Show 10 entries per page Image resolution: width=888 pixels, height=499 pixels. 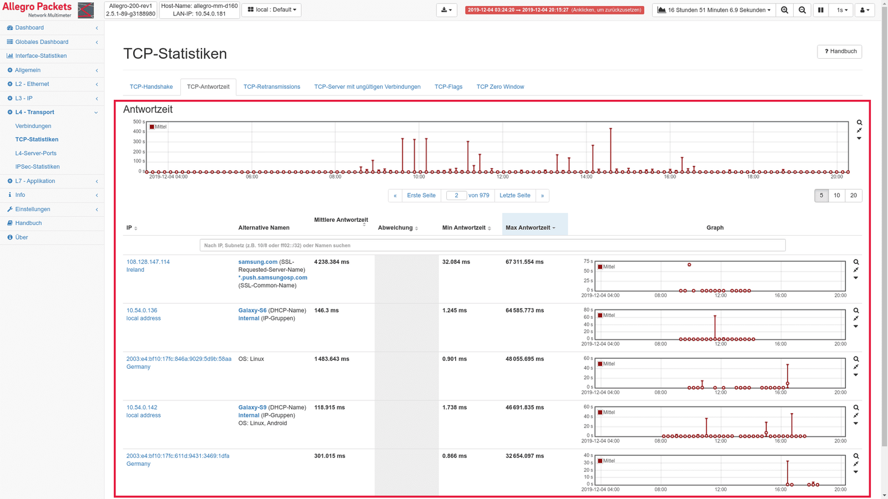point(836,195)
